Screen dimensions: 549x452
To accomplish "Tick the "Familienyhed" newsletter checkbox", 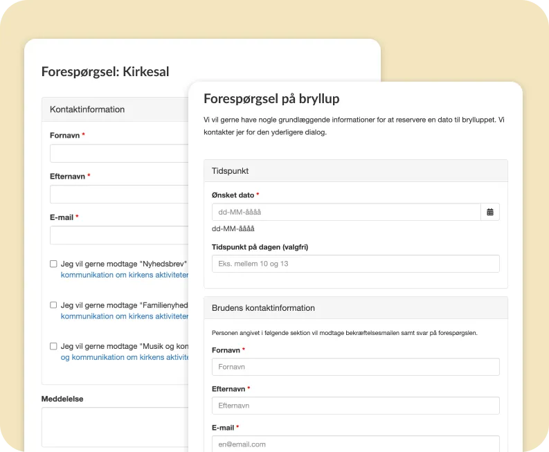I will [53, 305].
